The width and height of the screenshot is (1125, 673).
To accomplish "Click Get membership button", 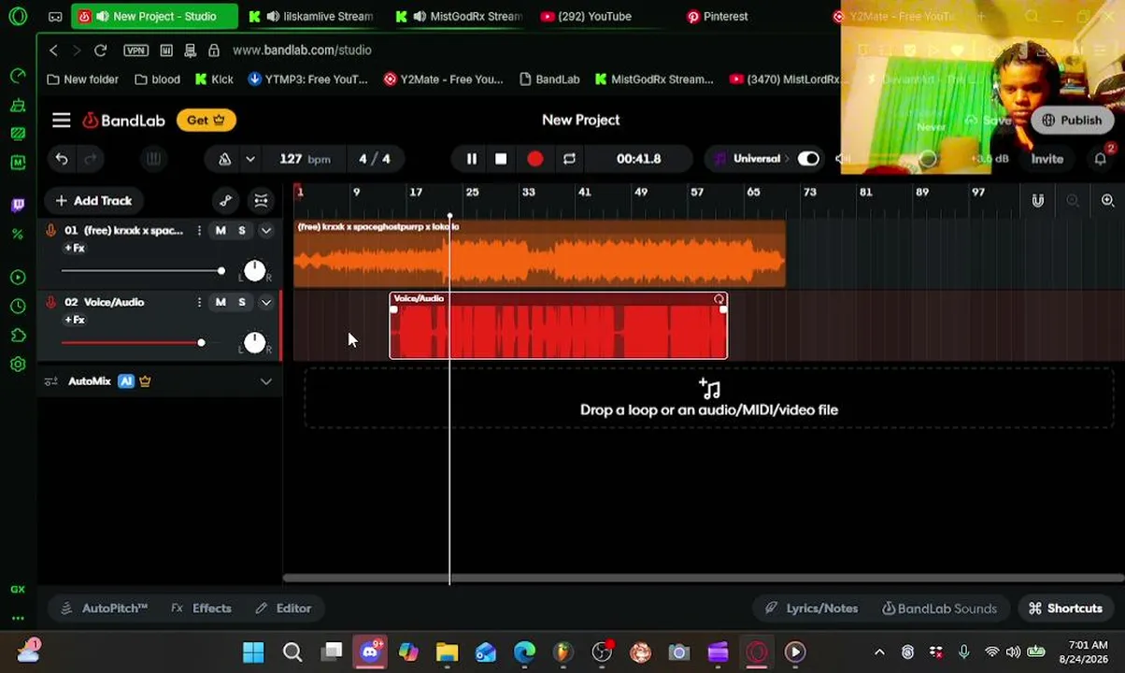I will [206, 120].
